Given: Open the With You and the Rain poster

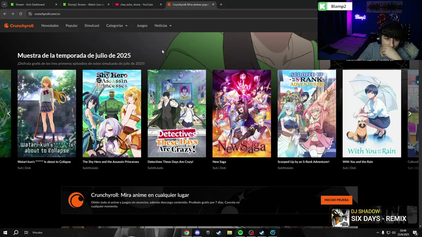Looking at the screenshot, I should click(x=372, y=114).
